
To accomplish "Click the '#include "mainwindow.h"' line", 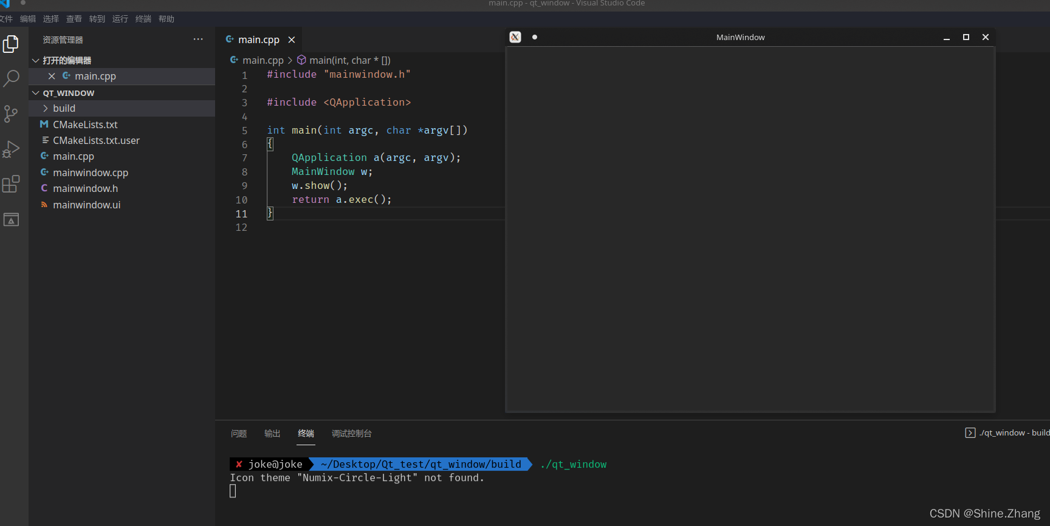I will 339,74.
